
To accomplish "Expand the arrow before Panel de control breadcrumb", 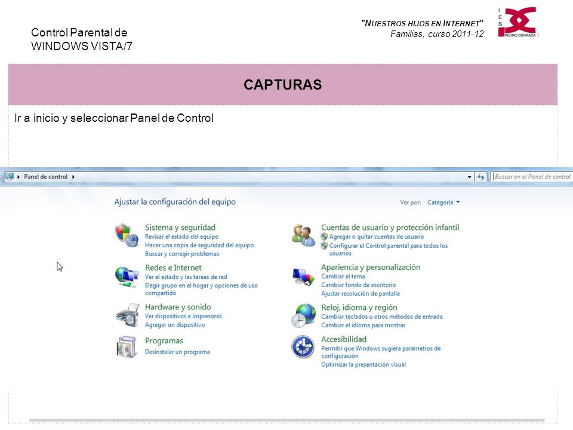I will [x=19, y=177].
